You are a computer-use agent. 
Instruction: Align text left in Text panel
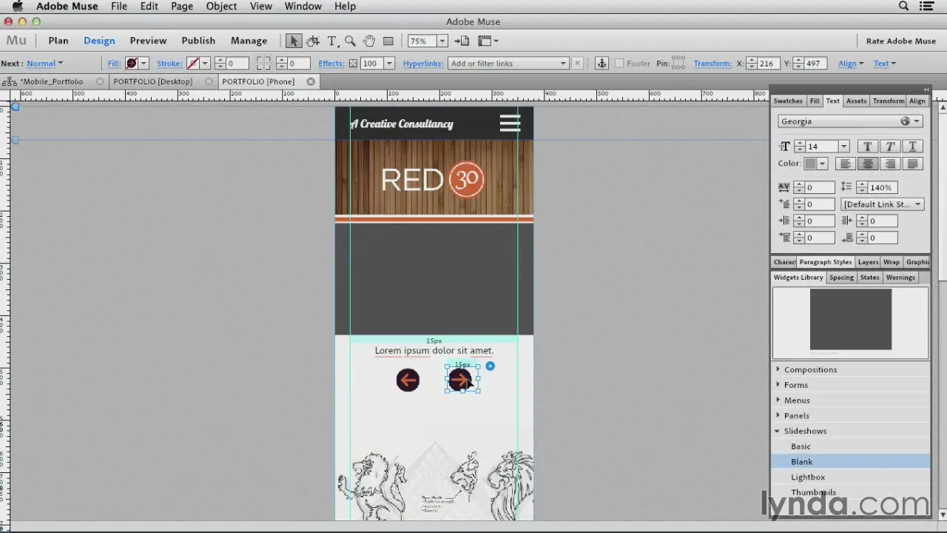846,164
